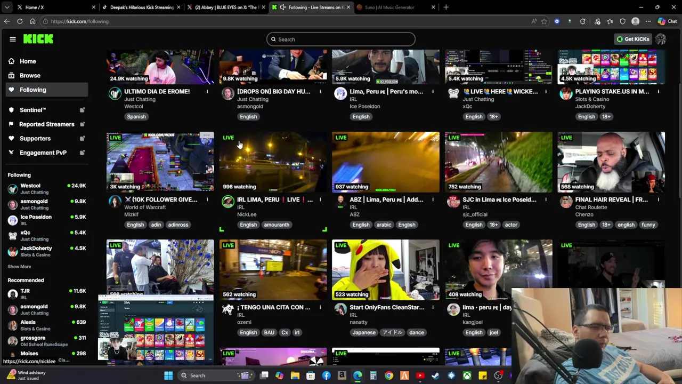Screen dimensions: 682x384
Task: Switch to Deepak's Hilarious Kick Streaming tab
Action: [140, 7]
